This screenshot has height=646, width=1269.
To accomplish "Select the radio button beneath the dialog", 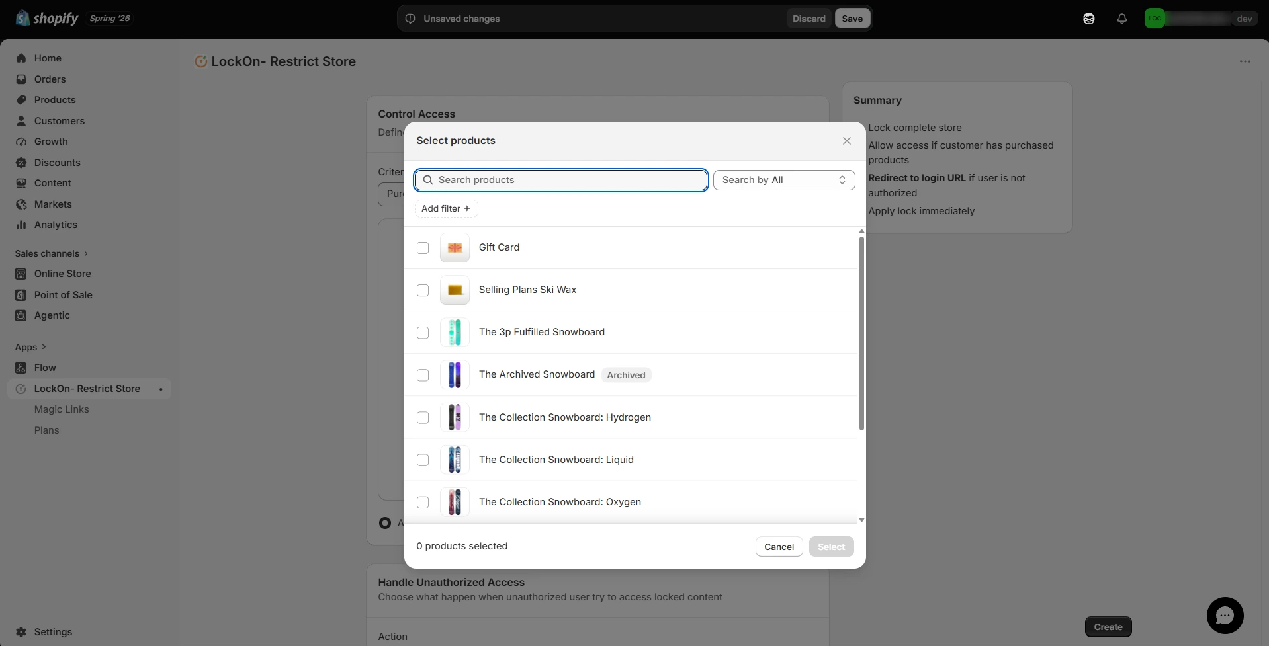I will point(385,523).
